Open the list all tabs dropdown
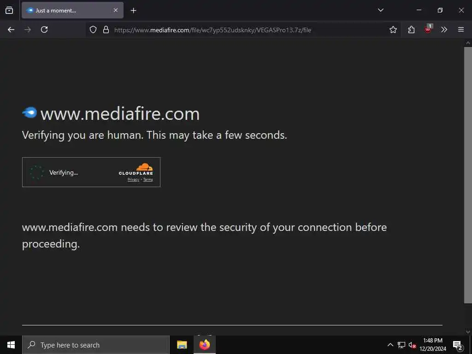This screenshot has height=354, width=472. 380,10
